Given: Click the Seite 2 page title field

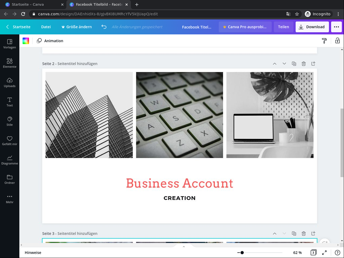Looking at the screenshot, I should (77, 64).
